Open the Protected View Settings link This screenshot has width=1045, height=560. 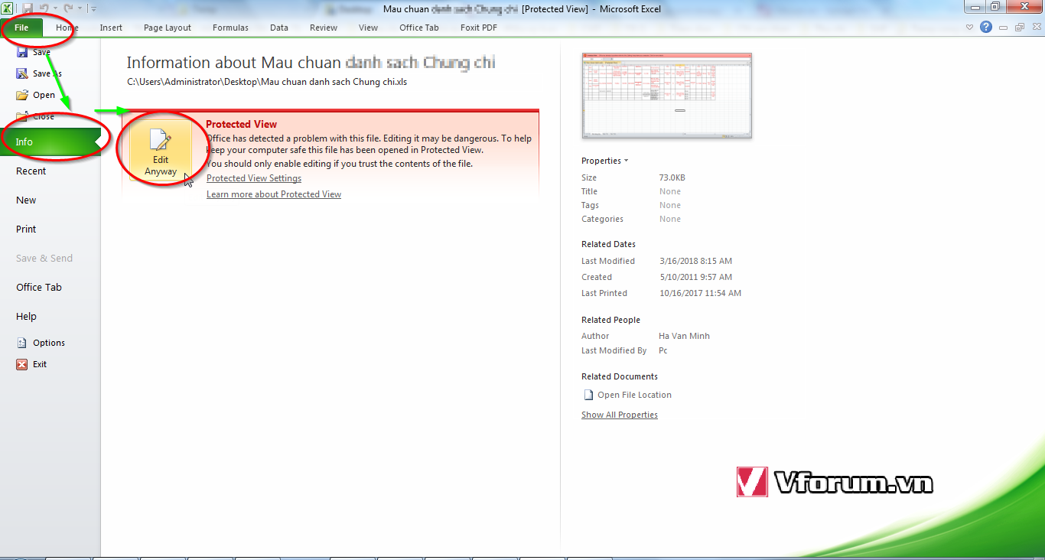[254, 178]
